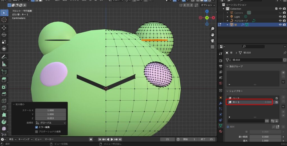Enable the ミラー編集 checkbox
This screenshot has width=287, height=146.
[x=37, y=127]
